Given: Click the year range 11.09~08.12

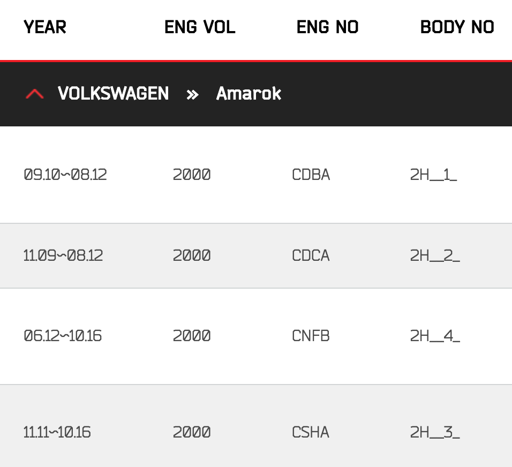Looking at the screenshot, I should tap(63, 255).
